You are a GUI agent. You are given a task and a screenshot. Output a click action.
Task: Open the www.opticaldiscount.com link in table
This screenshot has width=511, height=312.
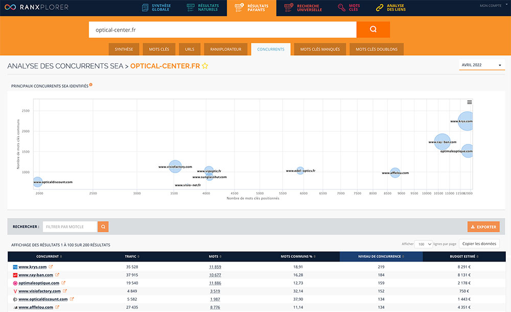[x=43, y=299]
